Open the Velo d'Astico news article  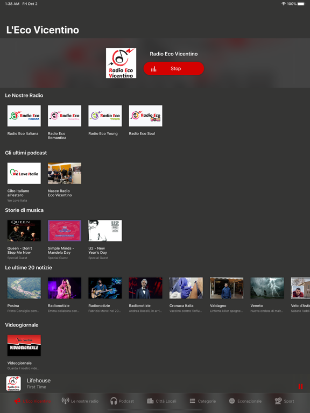click(x=300, y=288)
